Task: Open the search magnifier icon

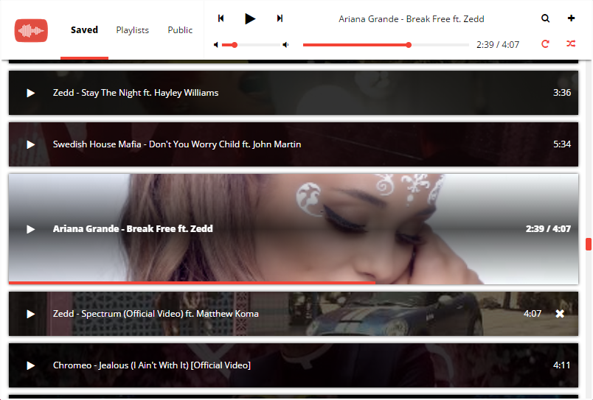Action: click(545, 18)
